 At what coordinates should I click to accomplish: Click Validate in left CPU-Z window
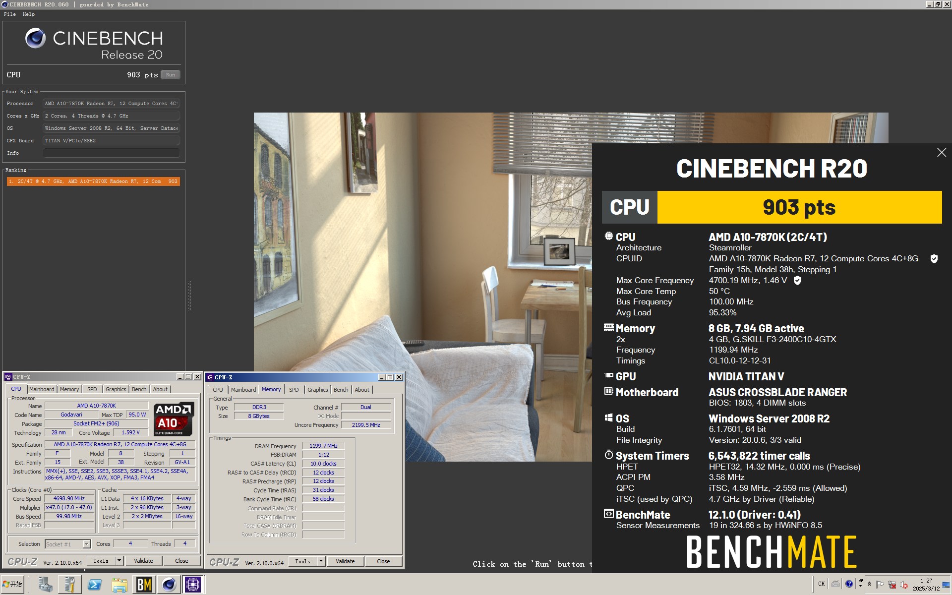point(143,561)
